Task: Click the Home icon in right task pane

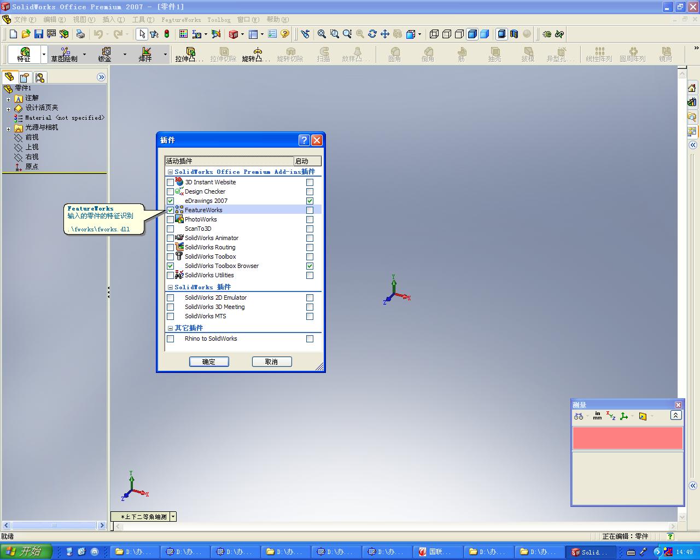Action: pyautogui.click(x=692, y=88)
